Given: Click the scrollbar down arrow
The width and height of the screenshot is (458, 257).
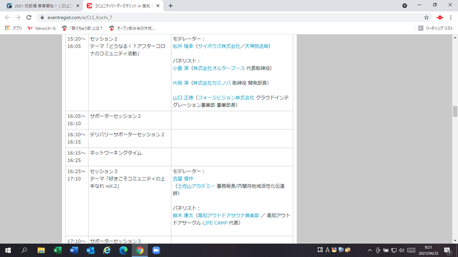Looking at the screenshot, I should pyautogui.click(x=455, y=241).
